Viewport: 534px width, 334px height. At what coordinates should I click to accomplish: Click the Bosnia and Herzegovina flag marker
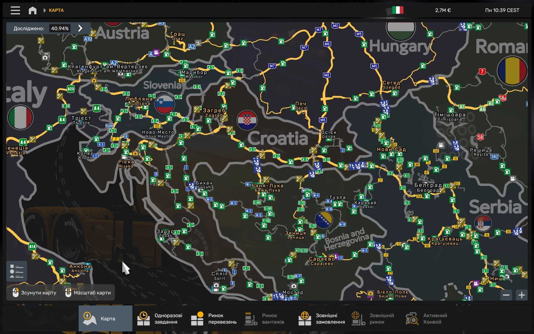click(x=323, y=220)
